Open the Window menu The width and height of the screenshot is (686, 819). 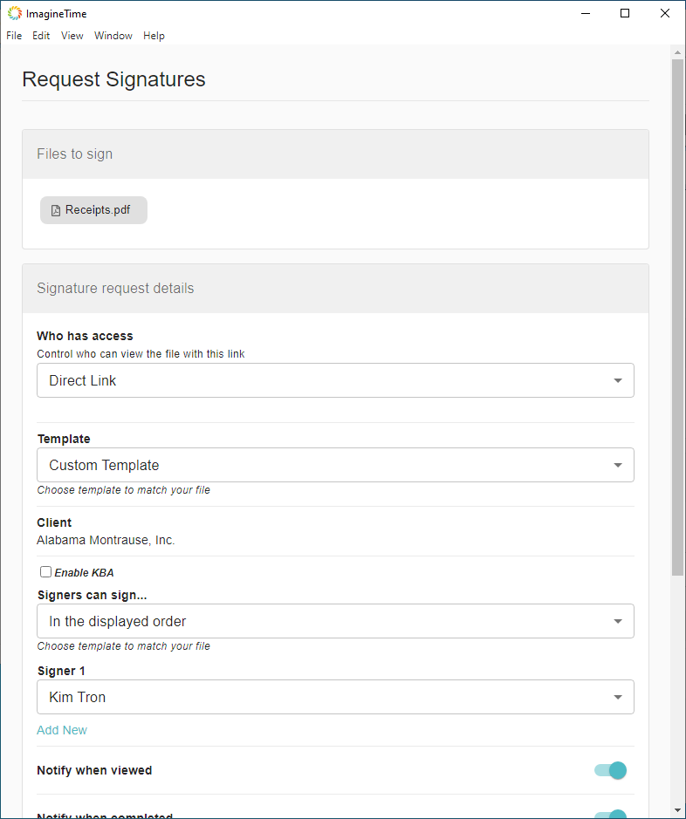click(113, 36)
